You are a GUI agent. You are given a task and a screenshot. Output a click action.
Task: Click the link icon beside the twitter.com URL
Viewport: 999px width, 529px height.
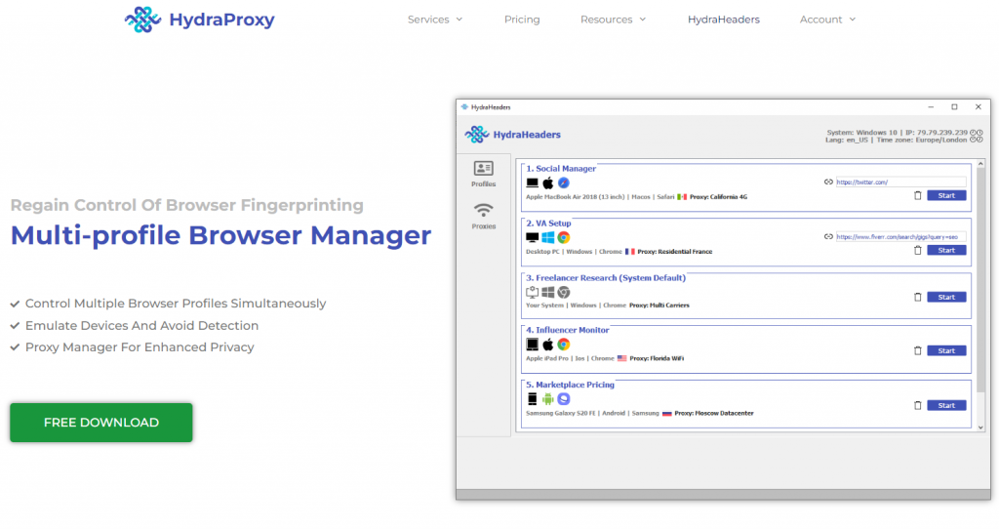(828, 182)
